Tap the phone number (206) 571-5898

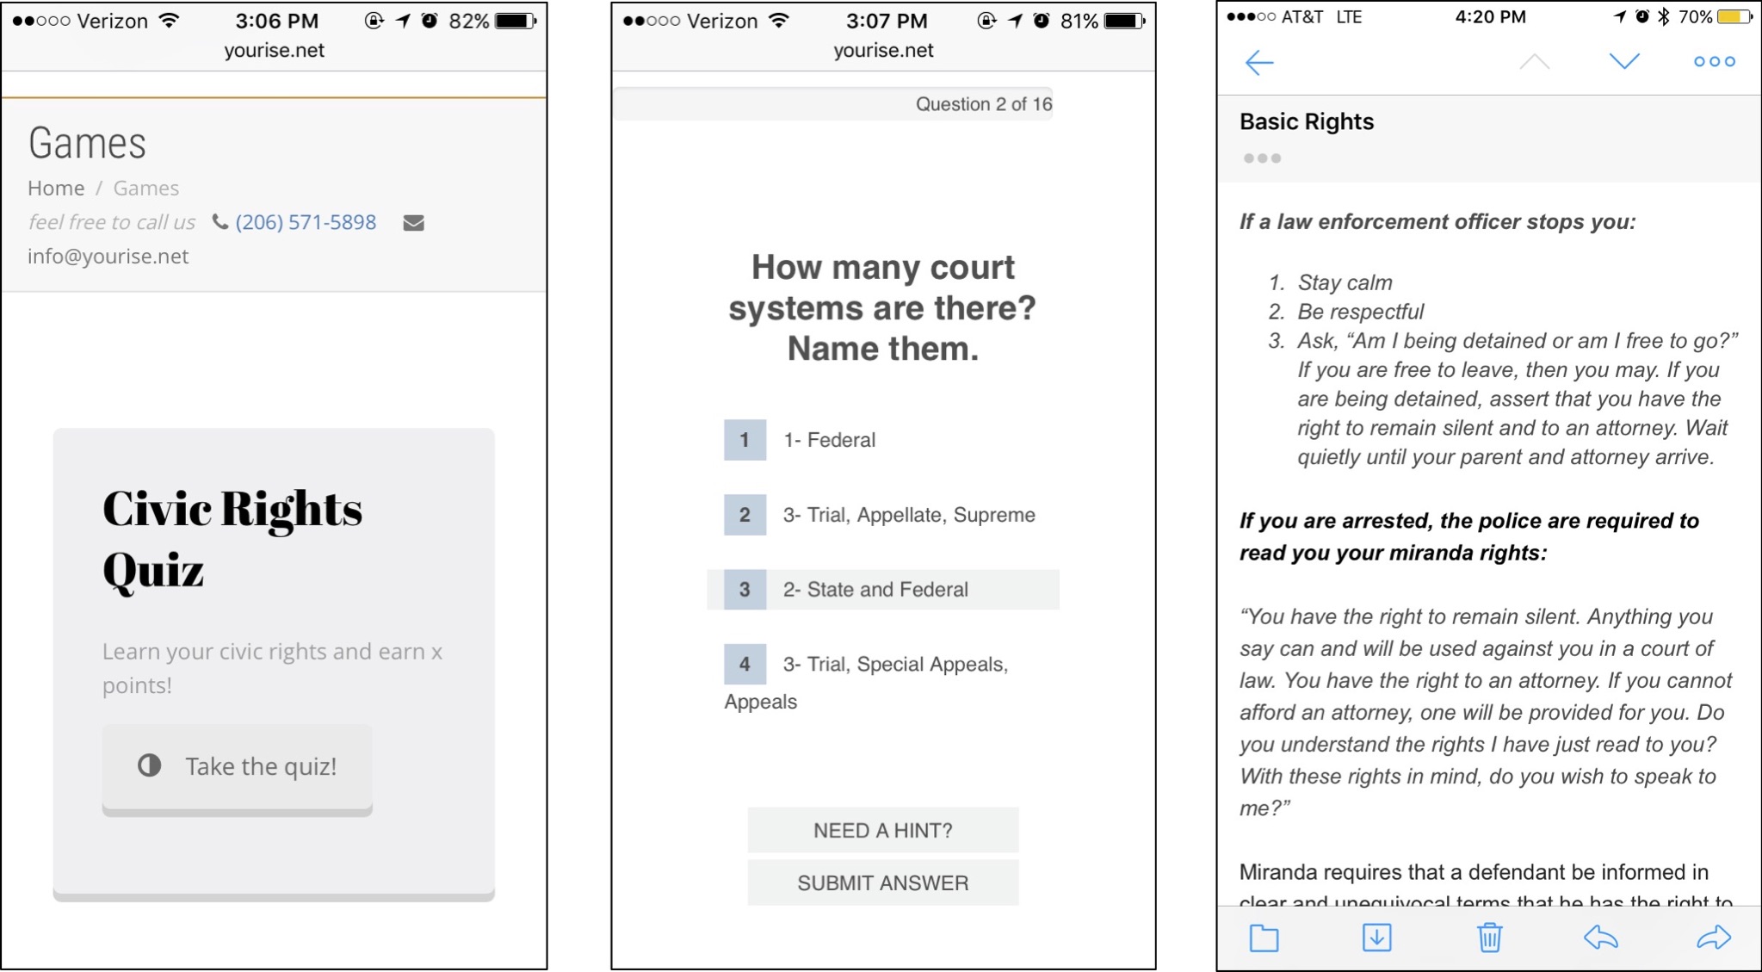click(306, 222)
